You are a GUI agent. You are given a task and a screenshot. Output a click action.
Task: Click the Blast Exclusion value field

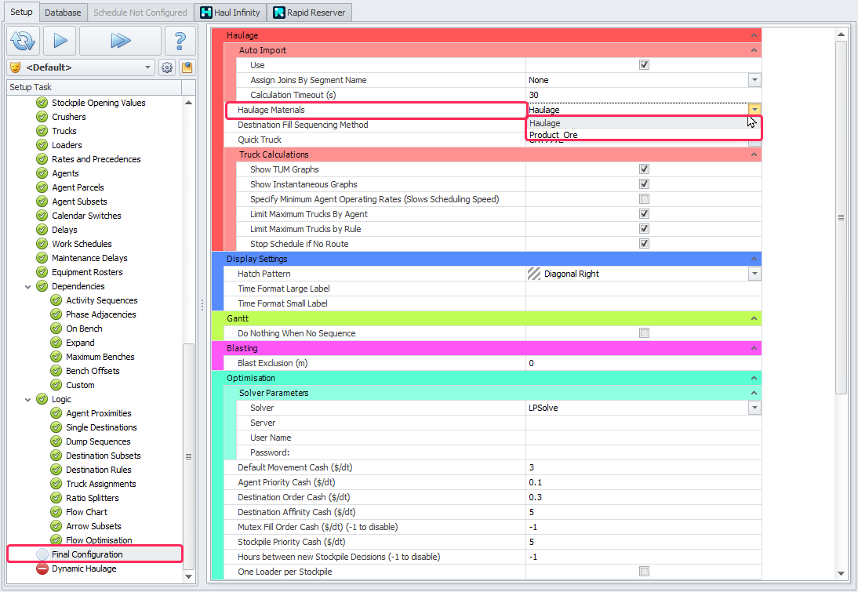pos(643,363)
